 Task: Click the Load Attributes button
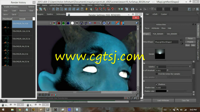(x=163, y=101)
